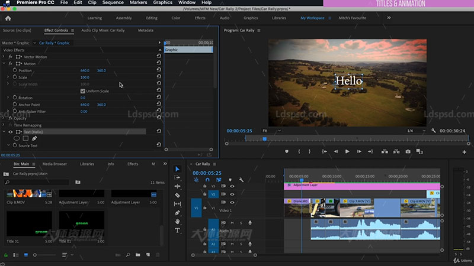Open Program monitor settings wrench
This screenshot has width=474, height=266.
(434, 131)
